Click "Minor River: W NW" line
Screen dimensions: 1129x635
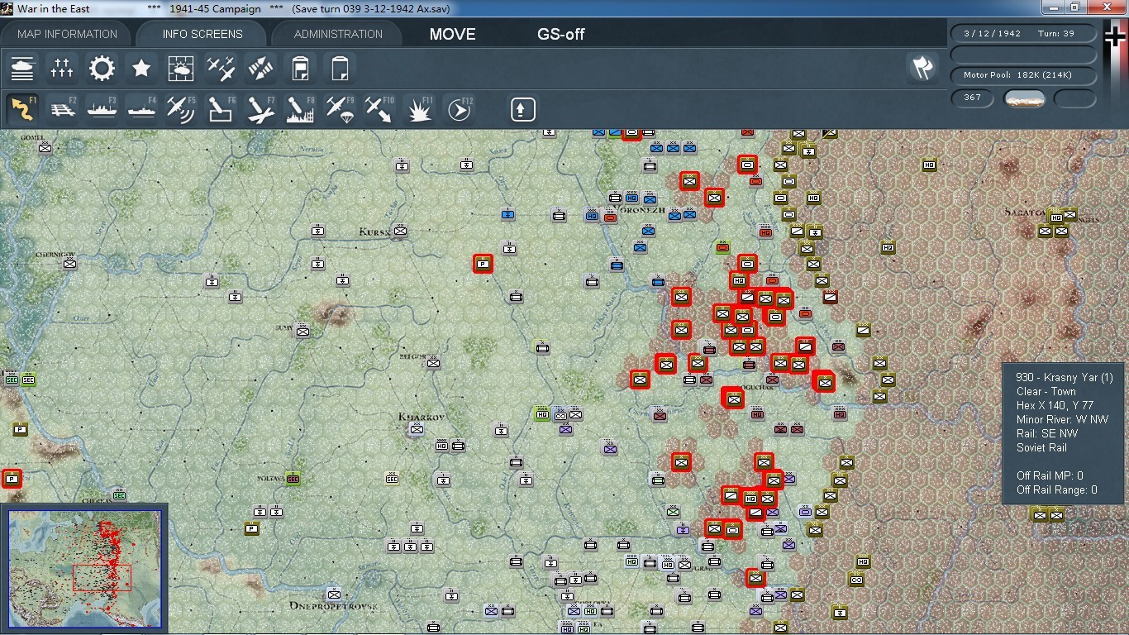click(1063, 420)
